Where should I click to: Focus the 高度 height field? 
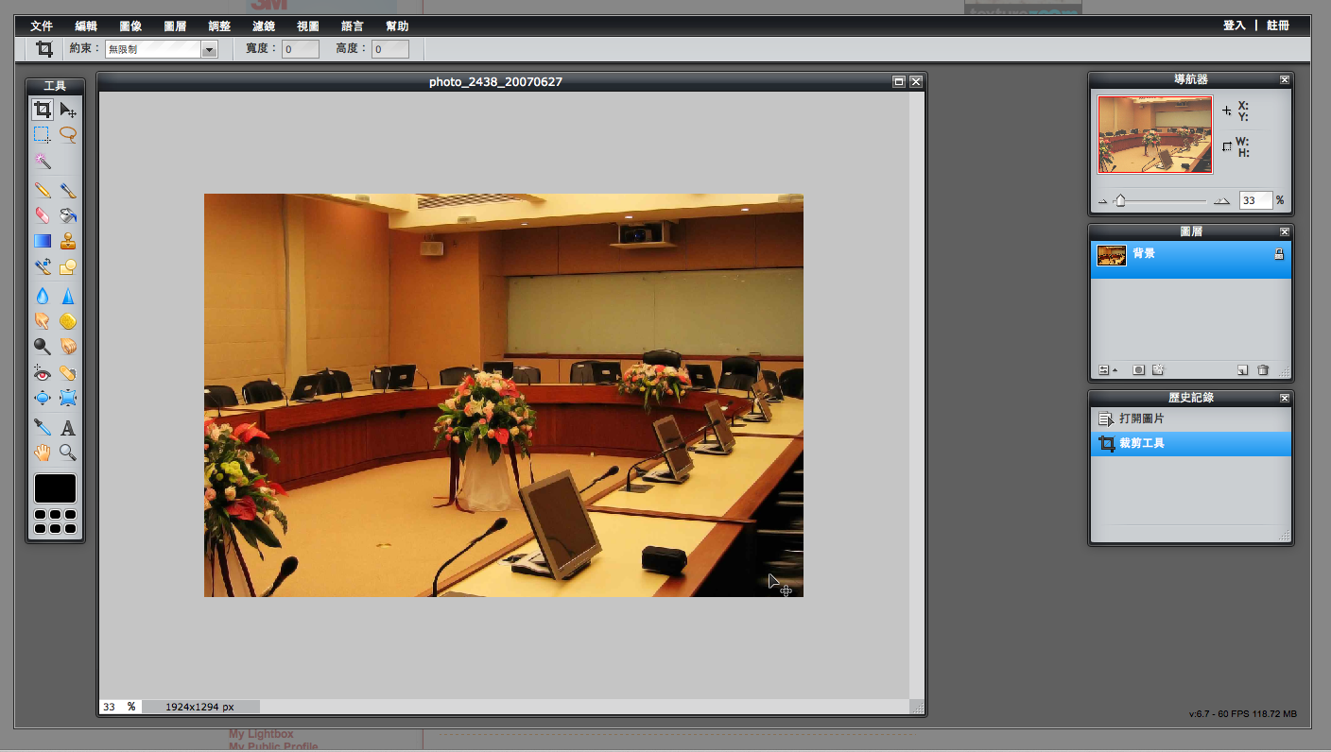(x=390, y=49)
